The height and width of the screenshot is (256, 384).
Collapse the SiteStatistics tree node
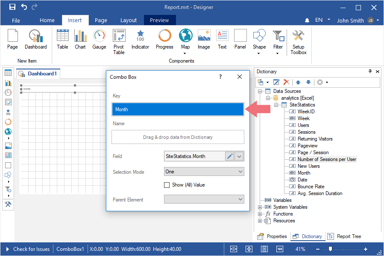pyautogui.click(x=276, y=105)
